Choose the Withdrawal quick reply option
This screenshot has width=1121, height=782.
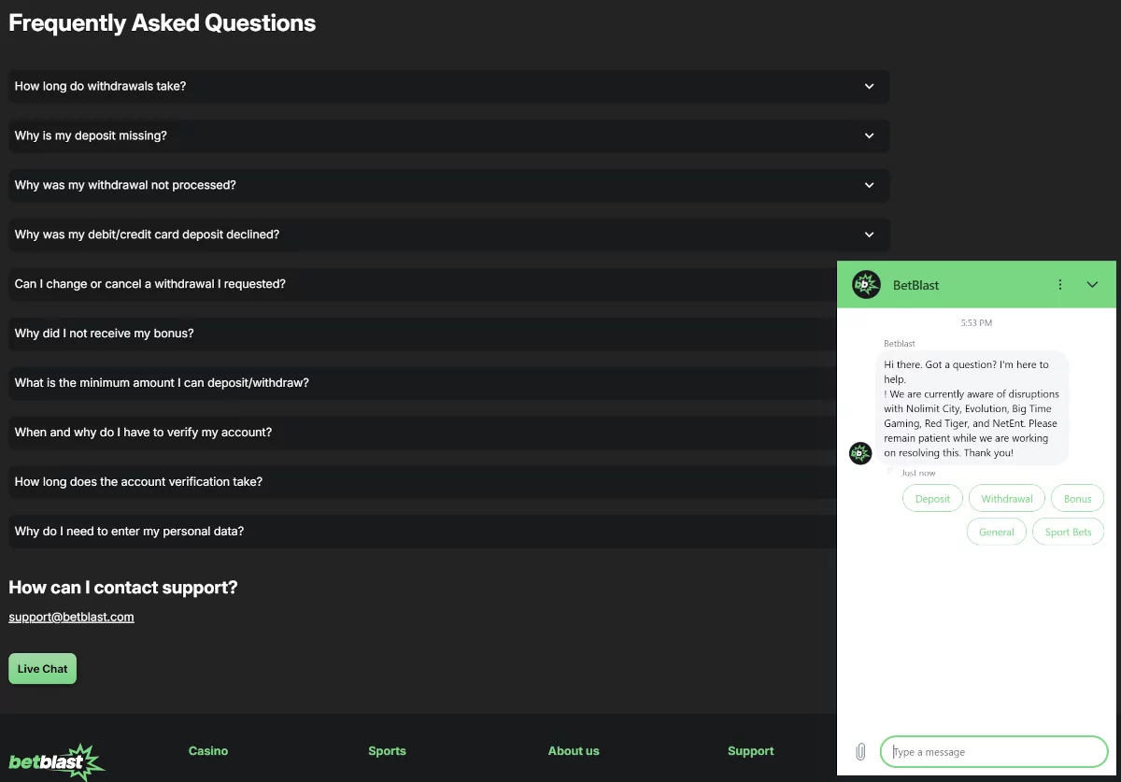click(x=1007, y=499)
